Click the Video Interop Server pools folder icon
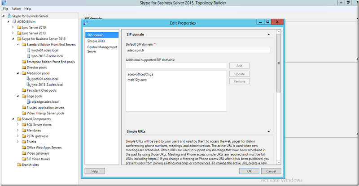Viewport: 359px width, 186px height. coord(24,113)
